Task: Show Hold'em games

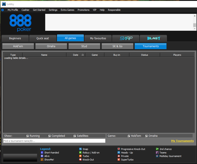Action: 18,46
